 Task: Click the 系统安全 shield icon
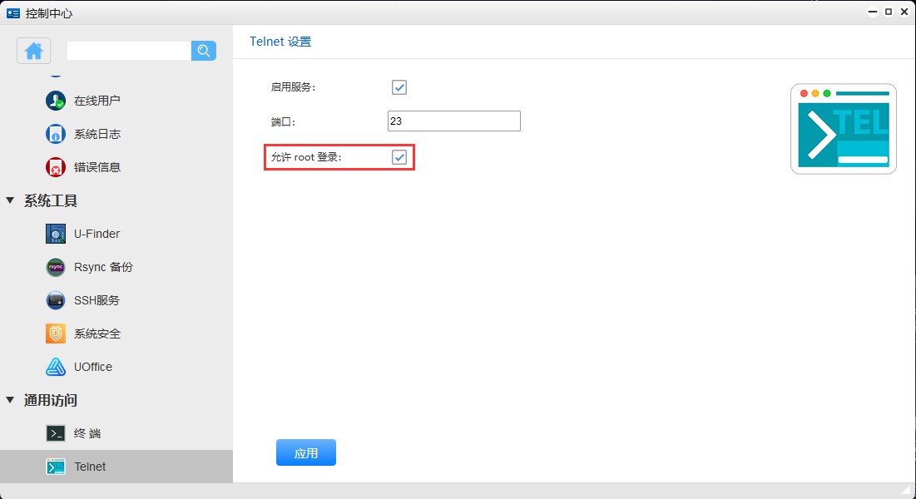pos(55,333)
